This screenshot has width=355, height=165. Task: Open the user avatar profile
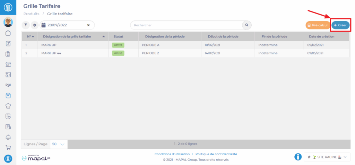[x=8, y=22]
